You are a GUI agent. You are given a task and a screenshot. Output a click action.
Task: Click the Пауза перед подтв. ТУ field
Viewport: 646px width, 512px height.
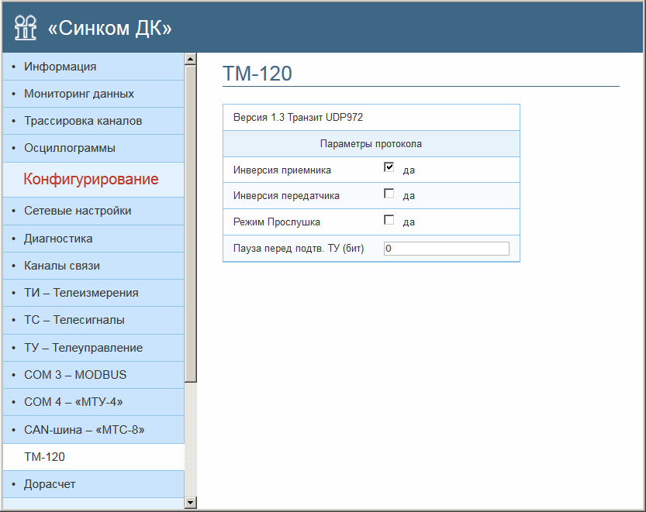pos(446,249)
